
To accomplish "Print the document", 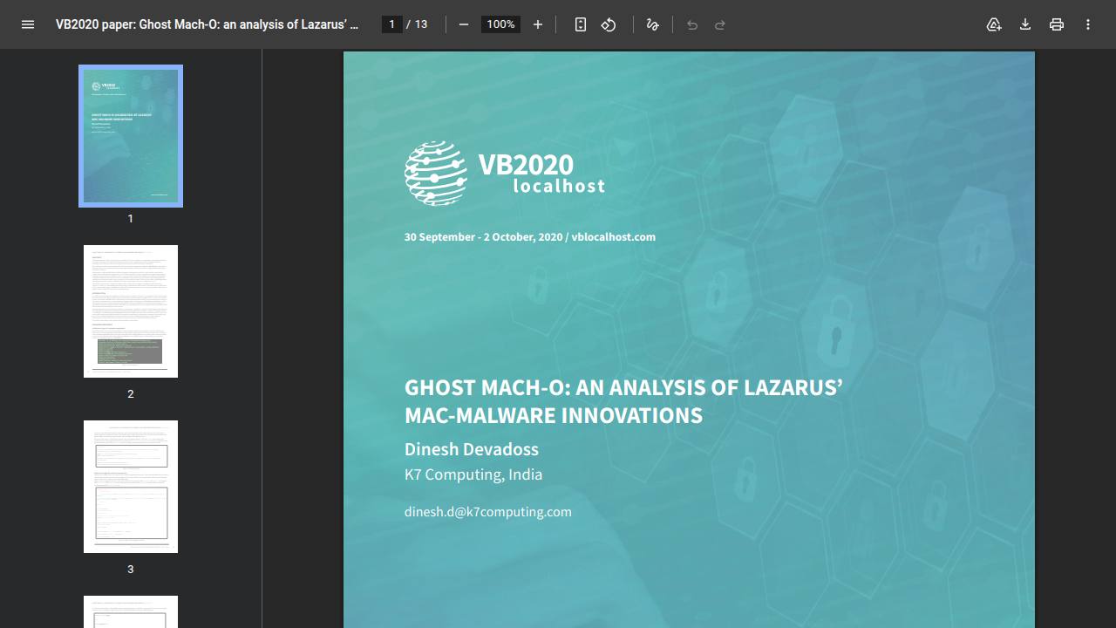I will pyautogui.click(x=1057, y=24).
